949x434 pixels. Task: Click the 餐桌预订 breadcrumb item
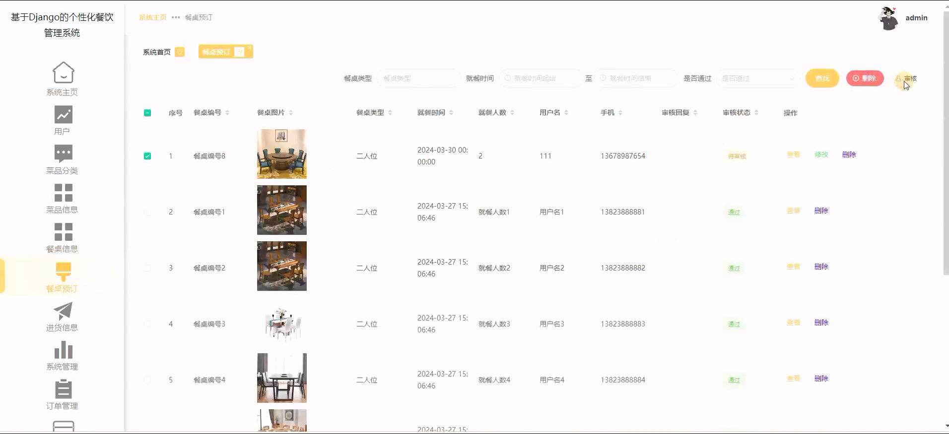click(x=199, y=17)
